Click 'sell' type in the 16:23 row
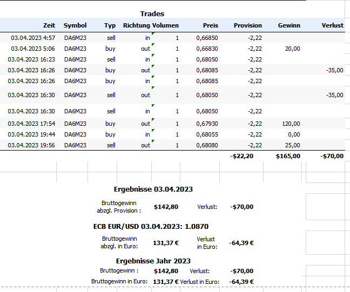Image resolution: width=350 pixels, height=292 pixels. click(111, 59)
